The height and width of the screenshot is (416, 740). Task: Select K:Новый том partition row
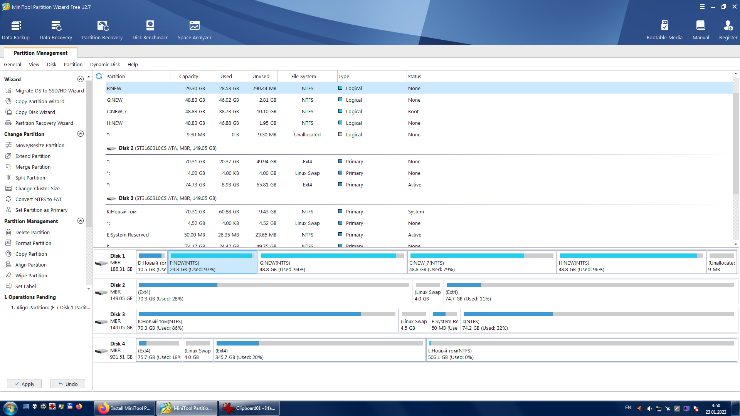(x=419, y=211)
